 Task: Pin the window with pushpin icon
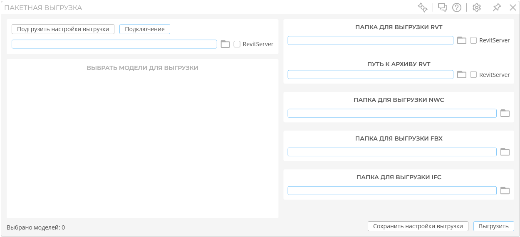(497, 7)
